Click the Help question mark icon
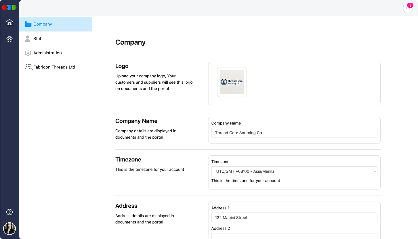Image resolution: width=418 pixels, height=239 pixels. pos(9,212)
